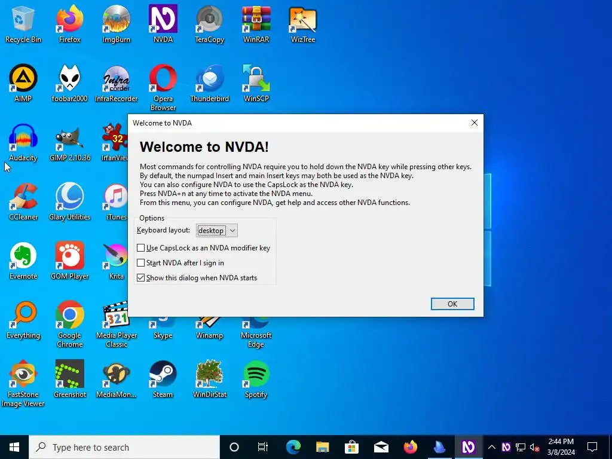Select the Everything desktop shortcut
Viewport: 612px width, 459px height.
pyautogui.click(x=23, y=320)
